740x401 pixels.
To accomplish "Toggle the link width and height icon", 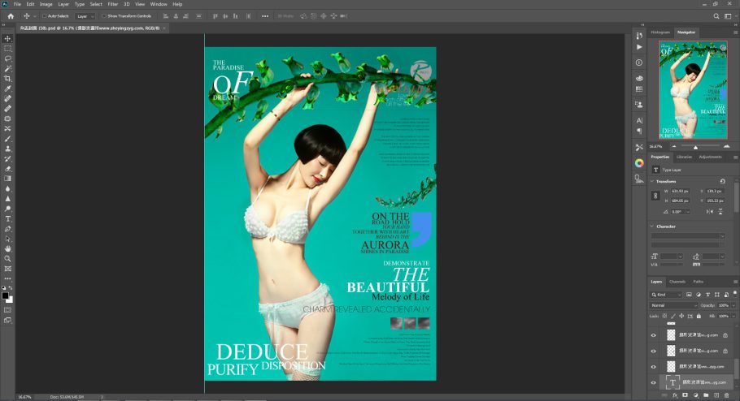I will coord(655,196).
